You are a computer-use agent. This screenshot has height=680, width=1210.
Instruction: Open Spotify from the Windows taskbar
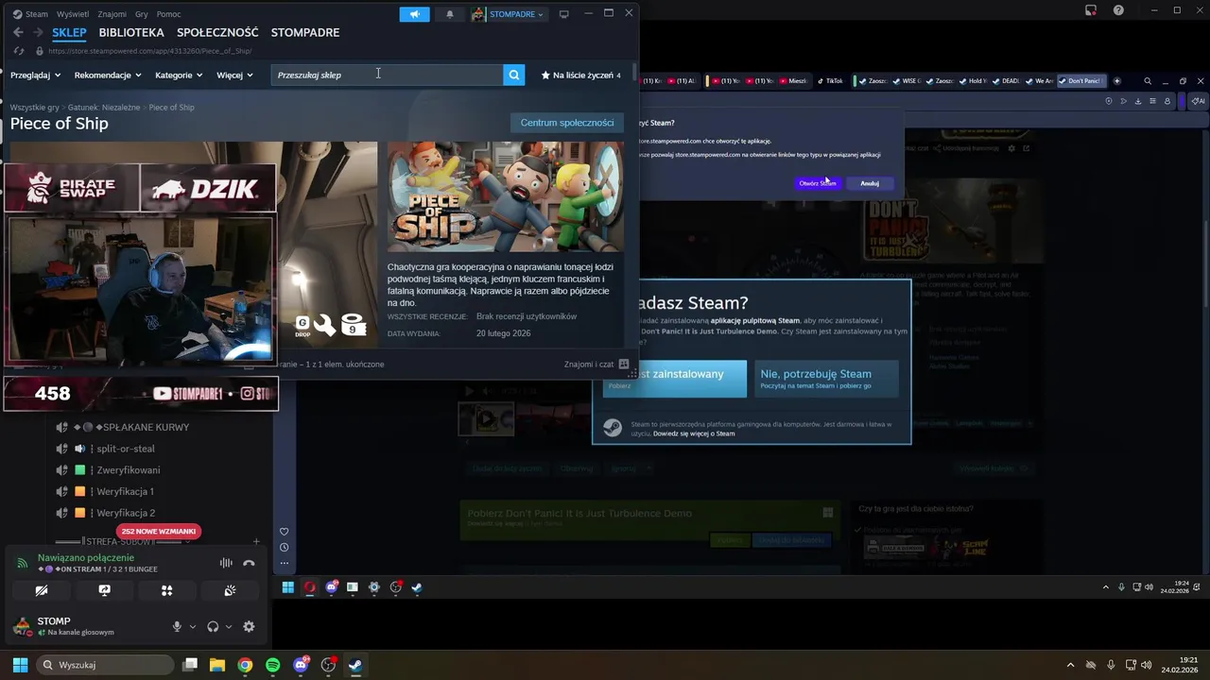tap(273, 665)
